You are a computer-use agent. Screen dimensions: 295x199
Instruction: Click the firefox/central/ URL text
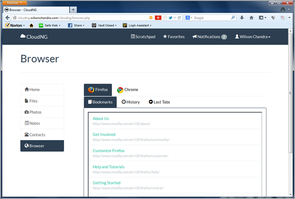(x=128, y=188)
